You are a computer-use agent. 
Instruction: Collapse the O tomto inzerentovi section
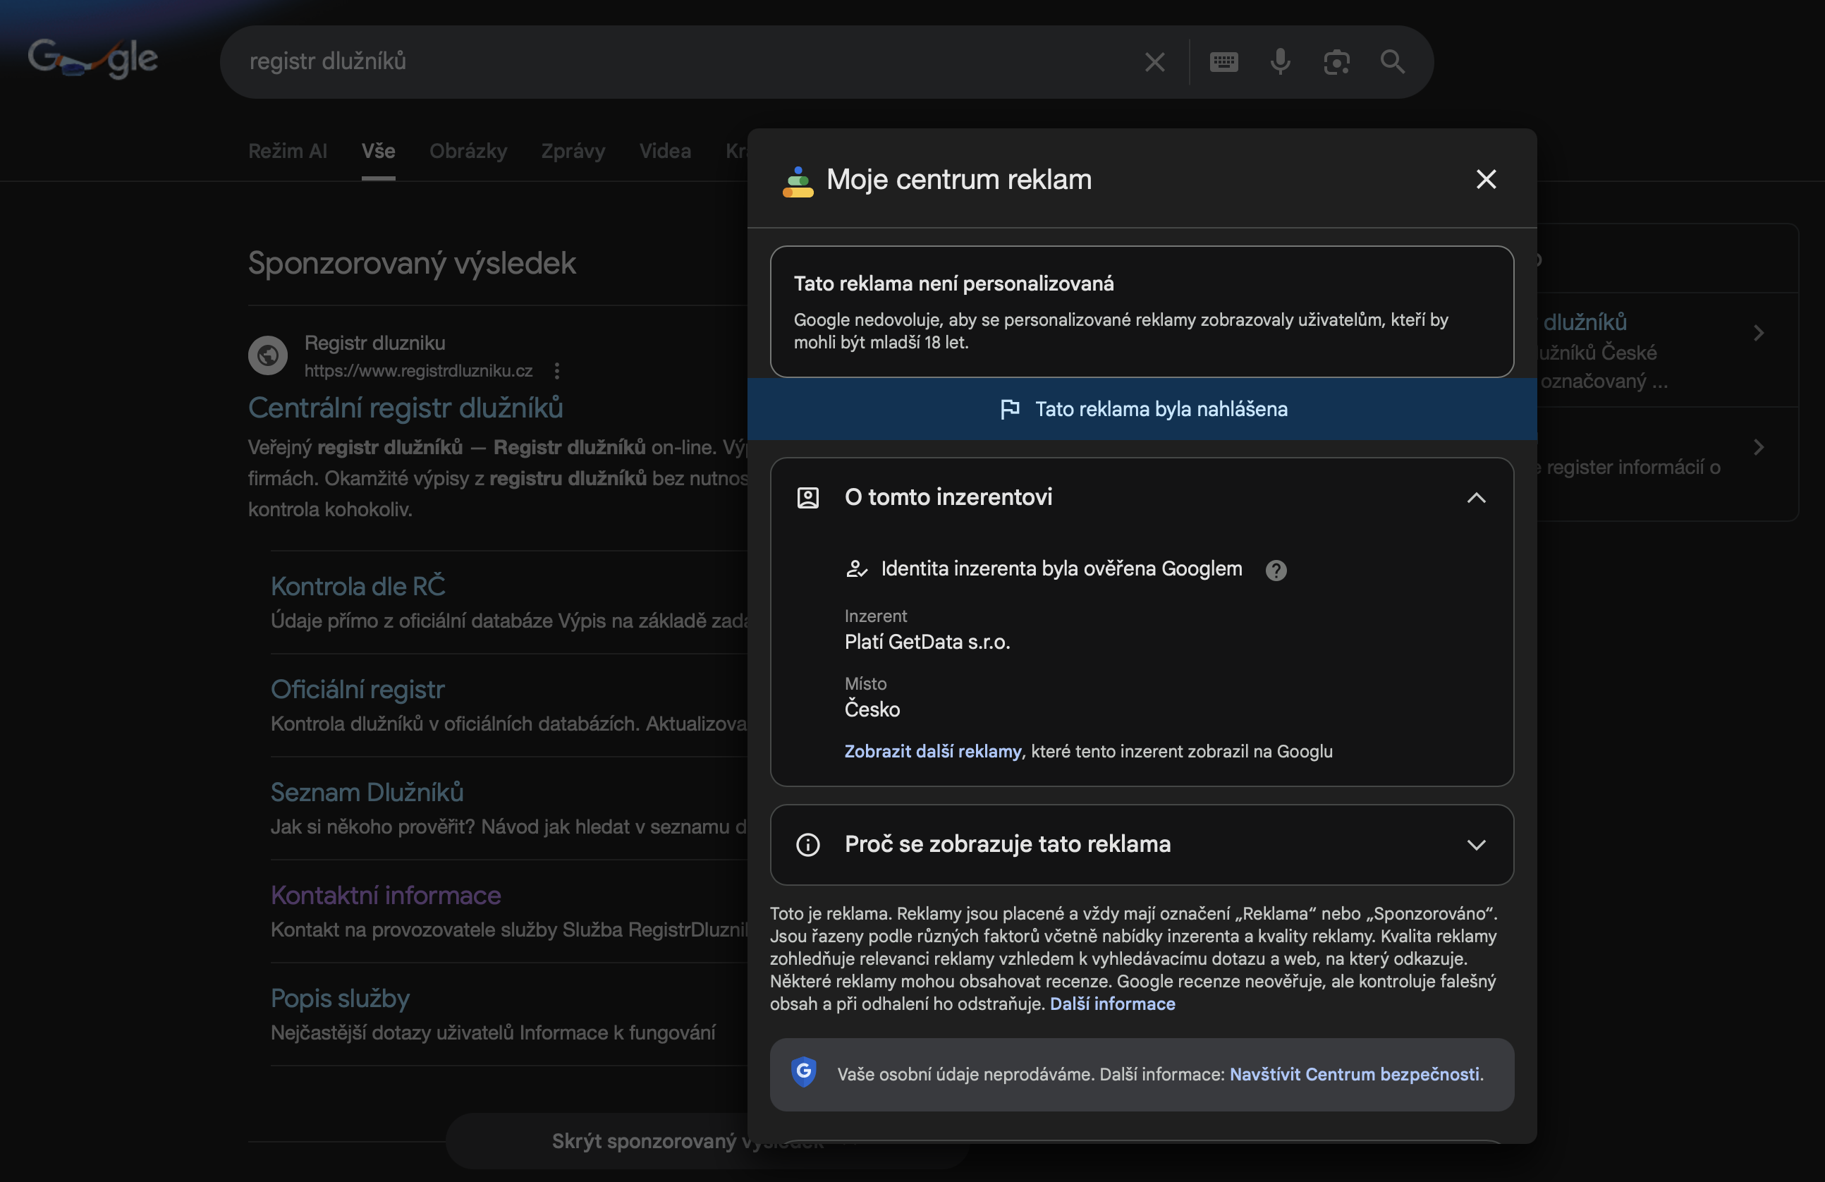[x=1475, y=498]
